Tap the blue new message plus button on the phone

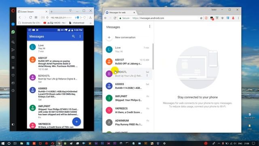click(x=76, y=122)
